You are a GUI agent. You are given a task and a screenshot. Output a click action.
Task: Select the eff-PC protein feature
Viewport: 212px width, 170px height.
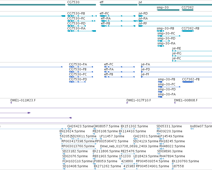[x=119, y=67]
